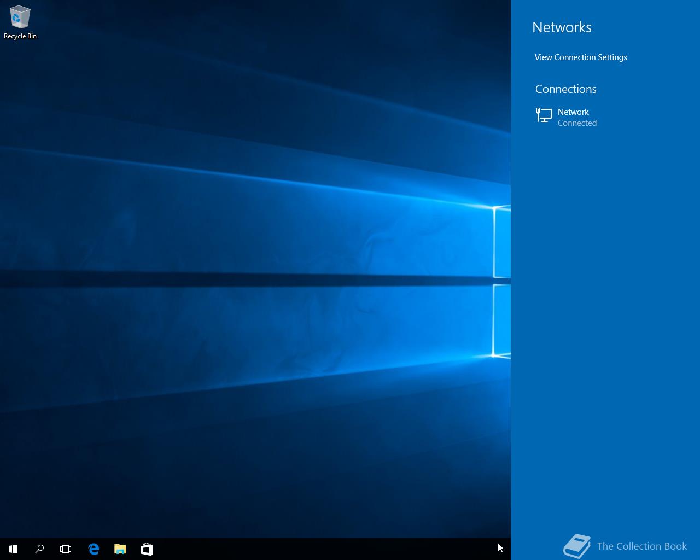Open the Store app from taskbar
This screenshot has height=560, width=700.
tap(147, 549)
